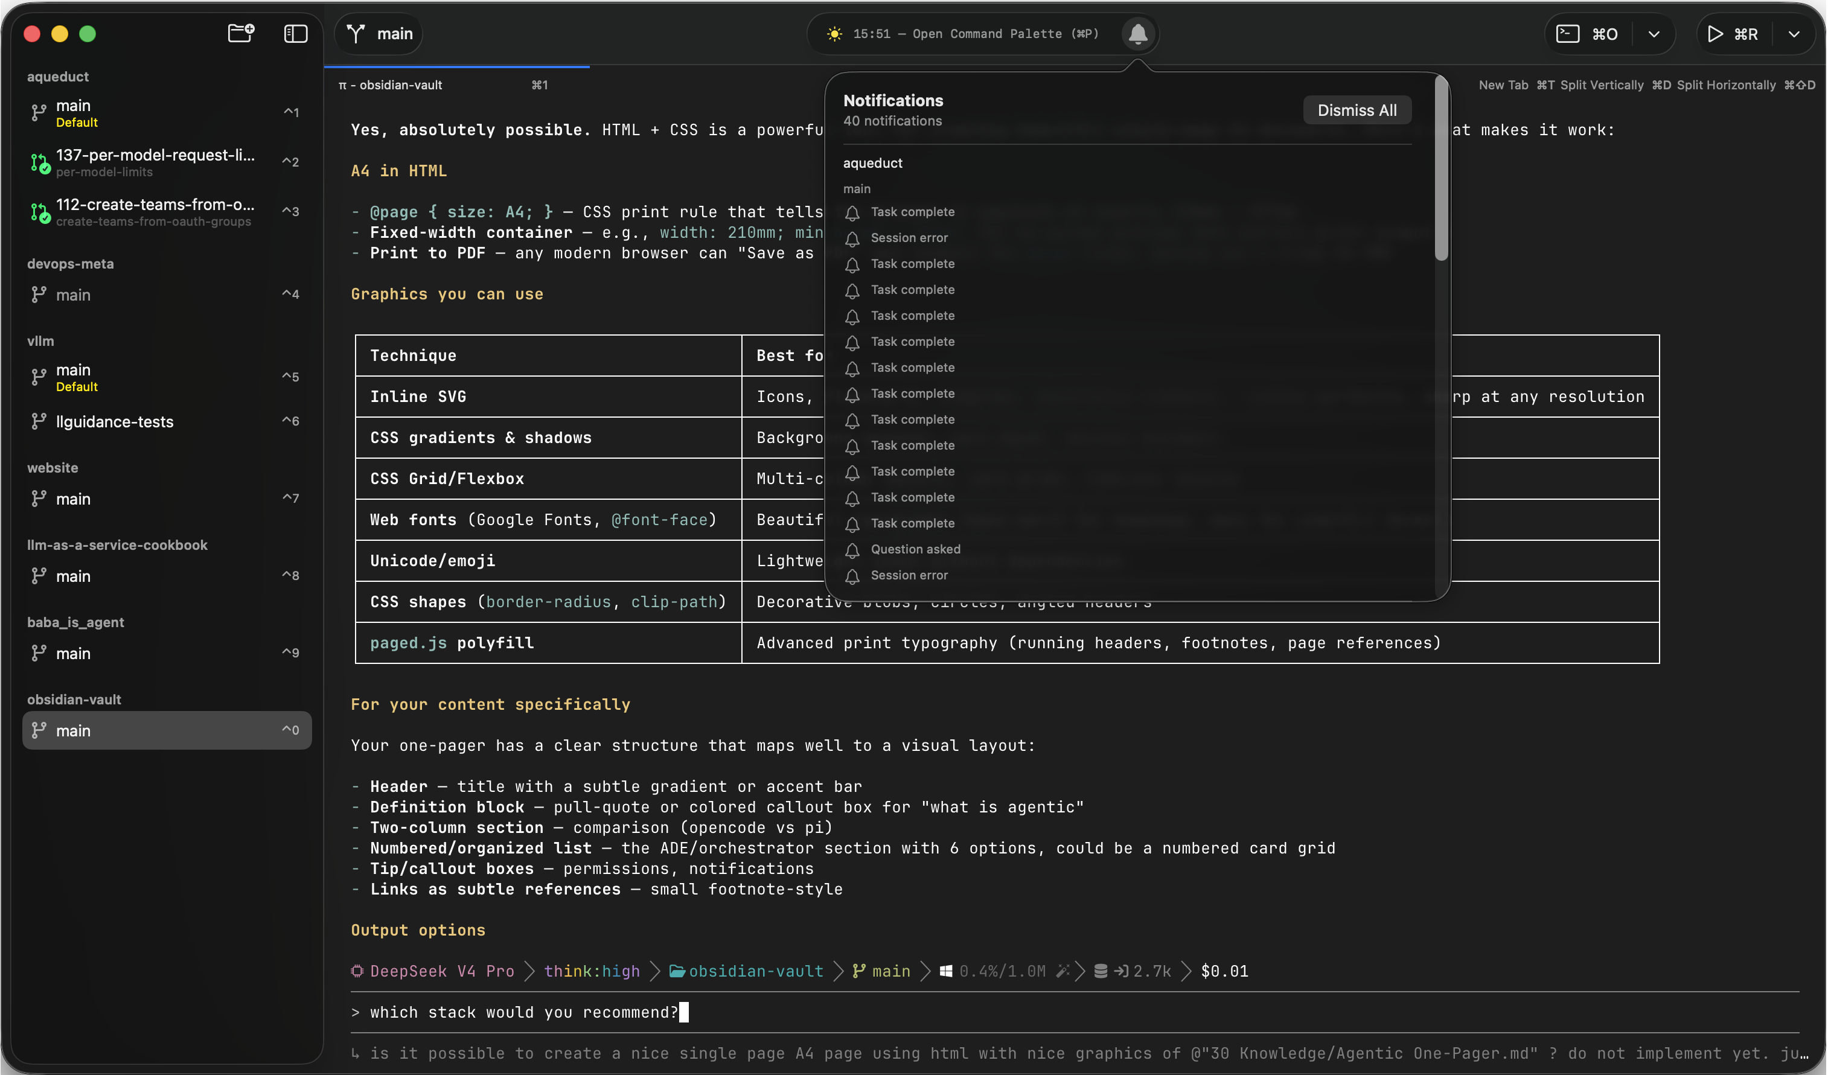Click the notification bell icon
1828x1075 pixels.
click(x=1137, y=33)
